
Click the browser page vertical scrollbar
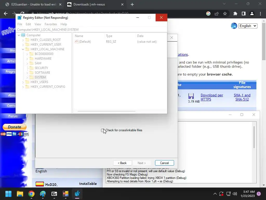click(x=264, y=42)
